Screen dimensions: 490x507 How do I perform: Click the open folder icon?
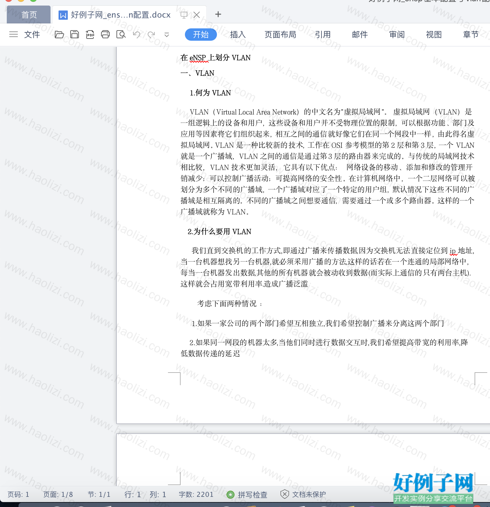click(59, 34)
